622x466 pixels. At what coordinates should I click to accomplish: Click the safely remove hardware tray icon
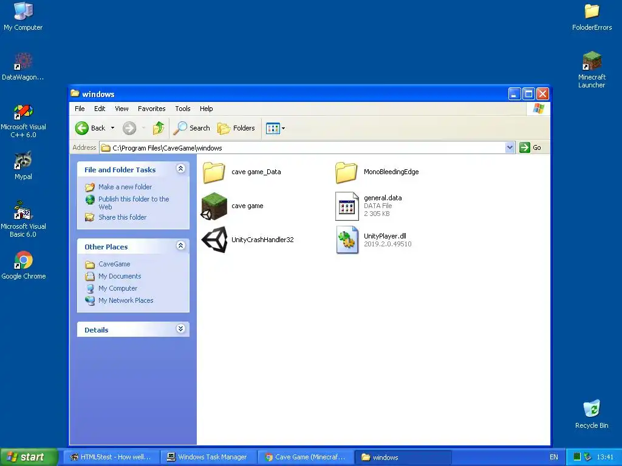coord(587,457)
